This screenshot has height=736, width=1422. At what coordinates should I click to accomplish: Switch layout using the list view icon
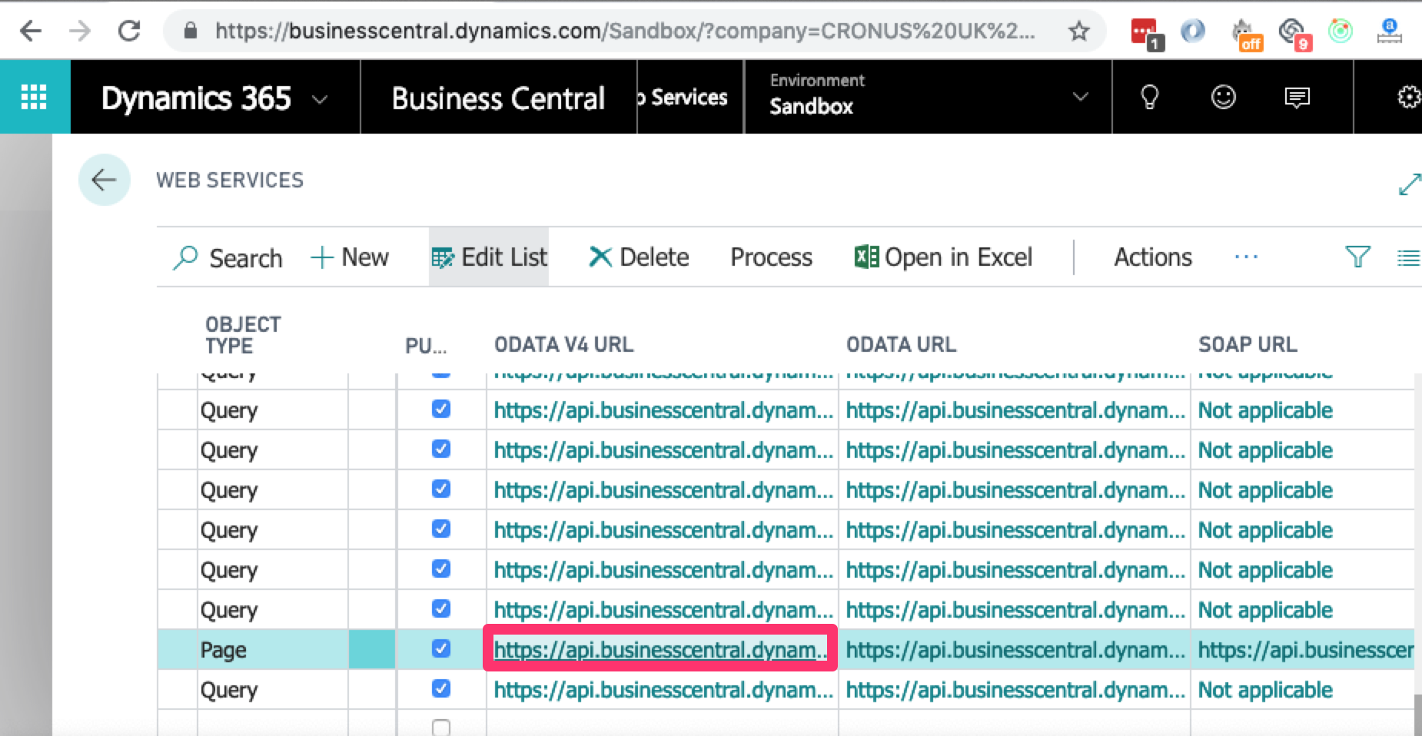tap(1408, 258)
